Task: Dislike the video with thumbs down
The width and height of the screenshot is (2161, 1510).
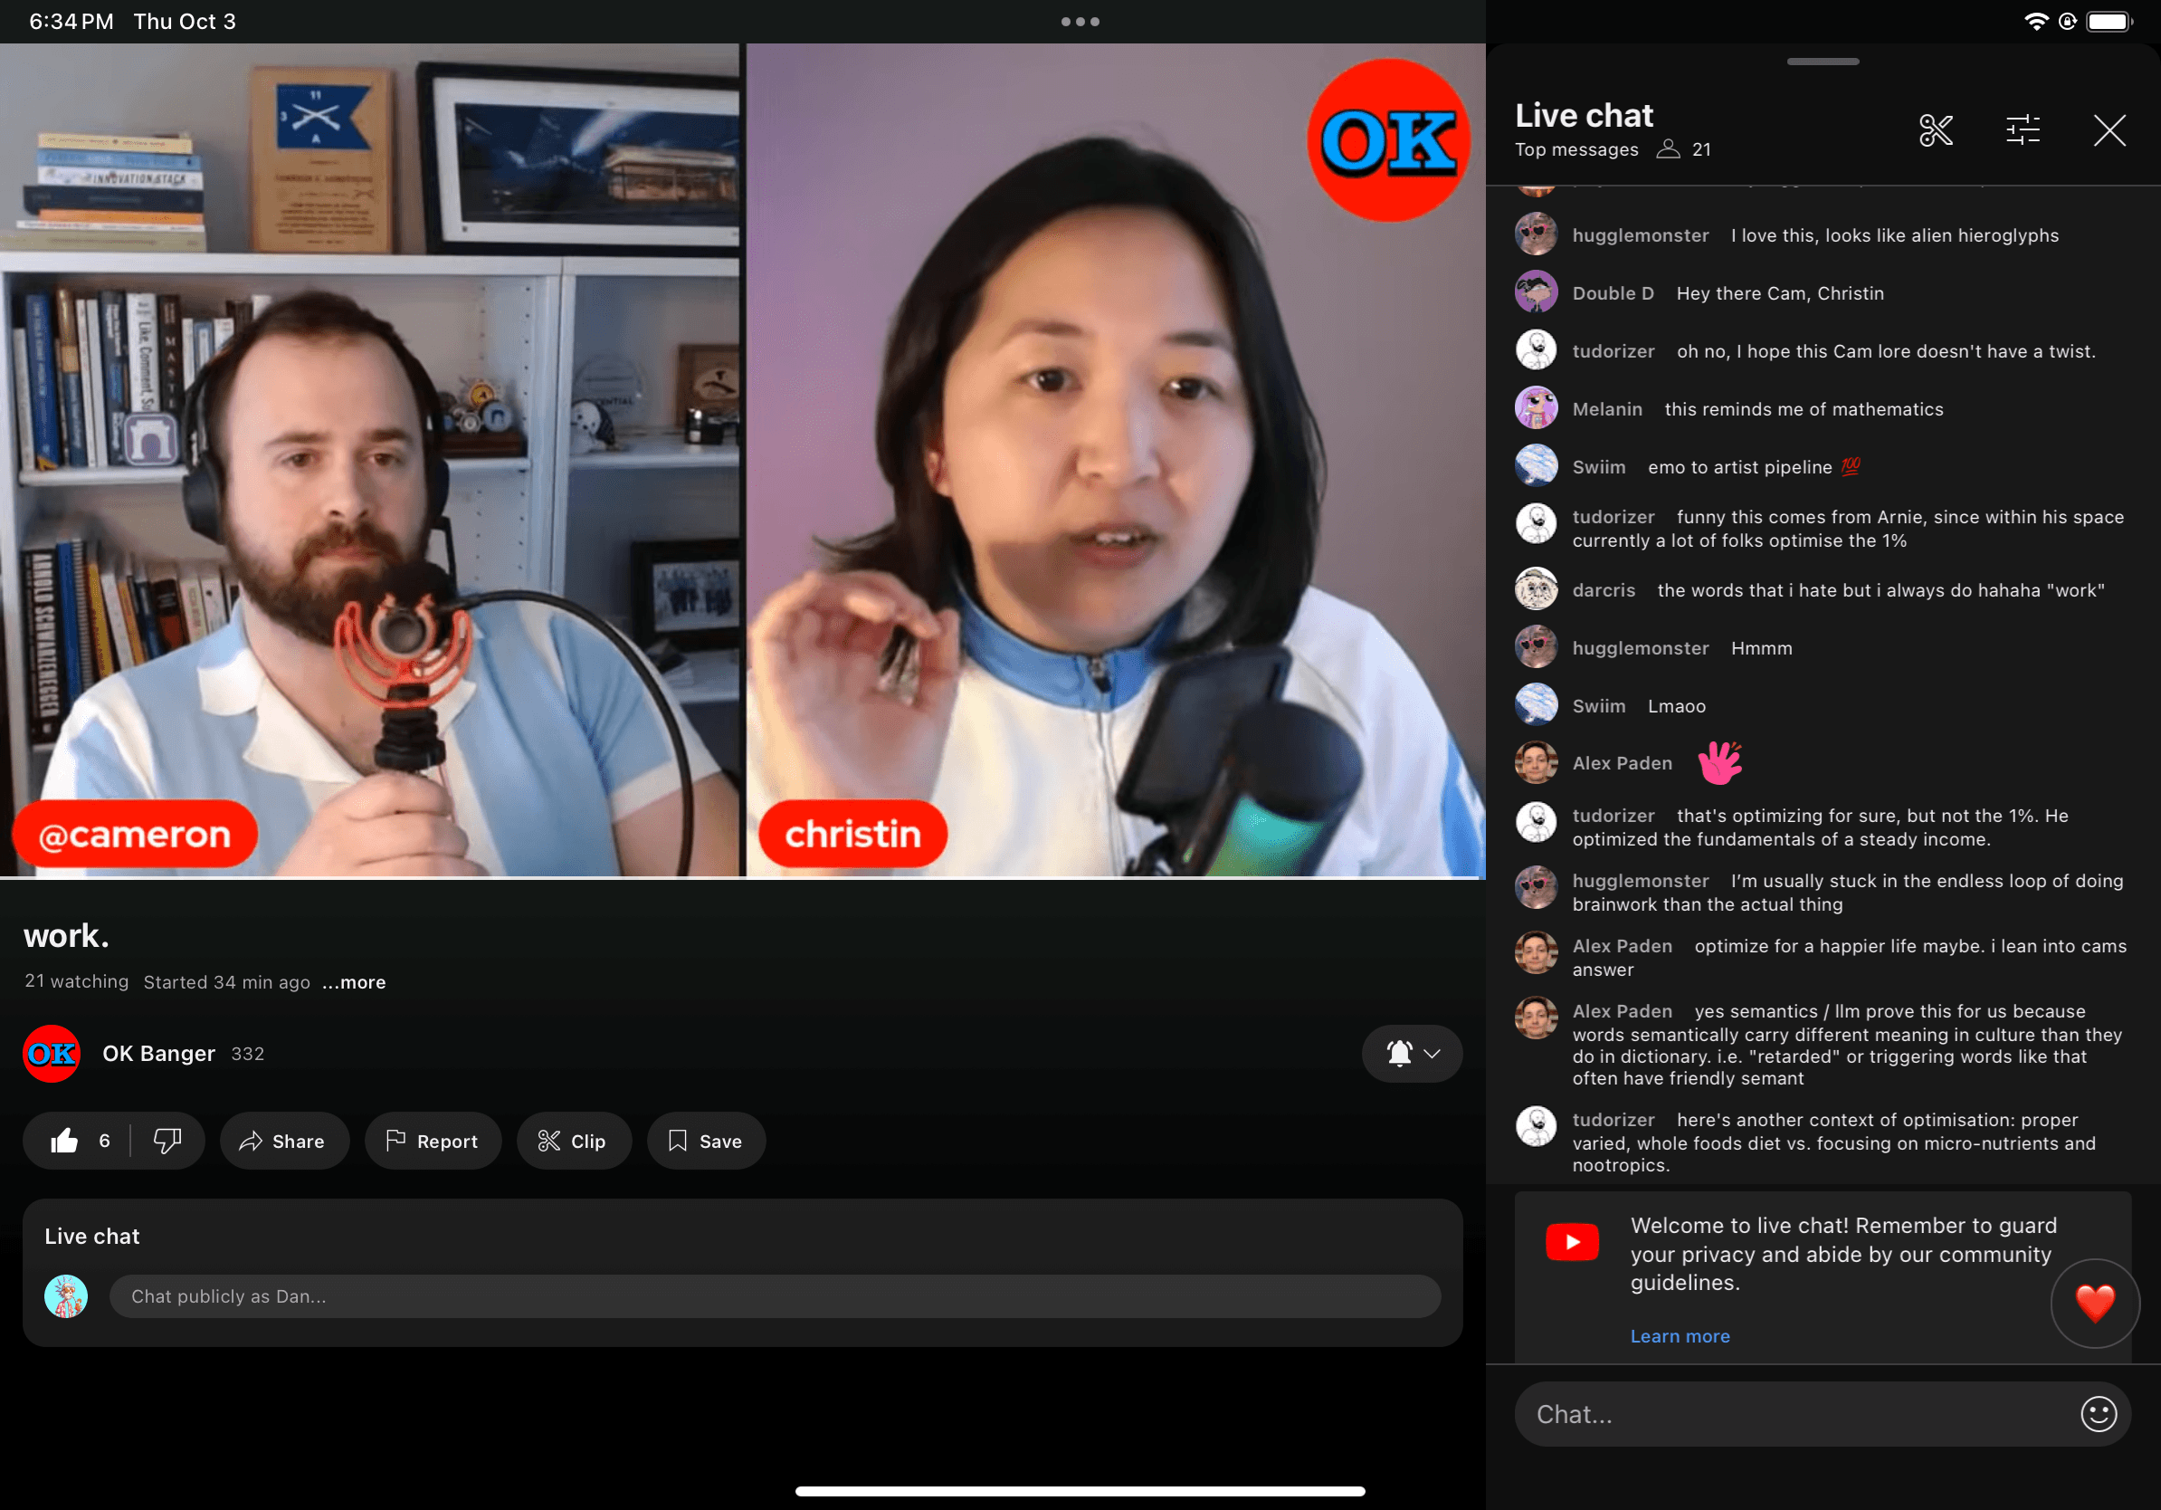Action: point(167,1141)
